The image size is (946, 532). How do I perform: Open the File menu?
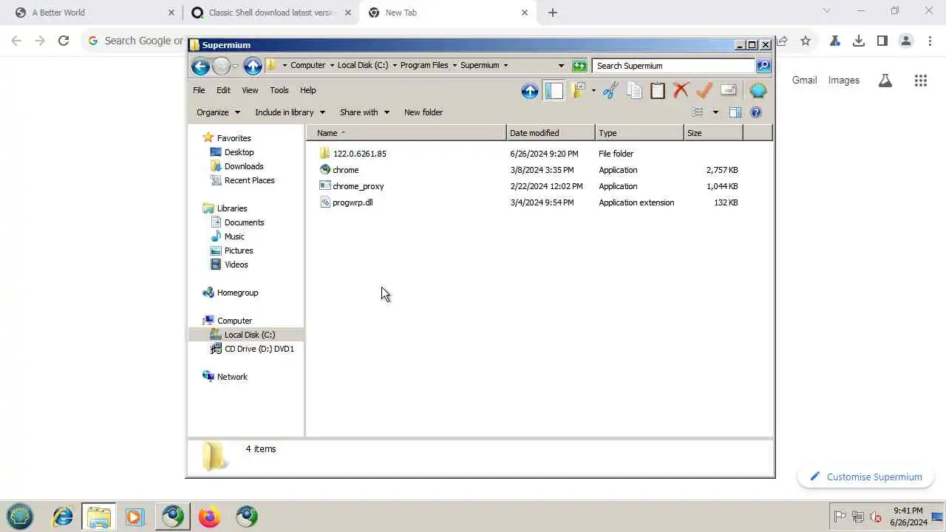coord(199,90)
